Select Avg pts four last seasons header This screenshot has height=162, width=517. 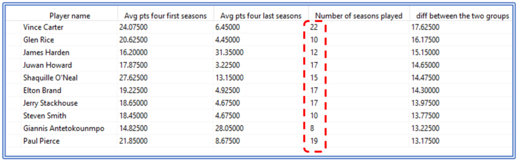[x=261, y=16]
